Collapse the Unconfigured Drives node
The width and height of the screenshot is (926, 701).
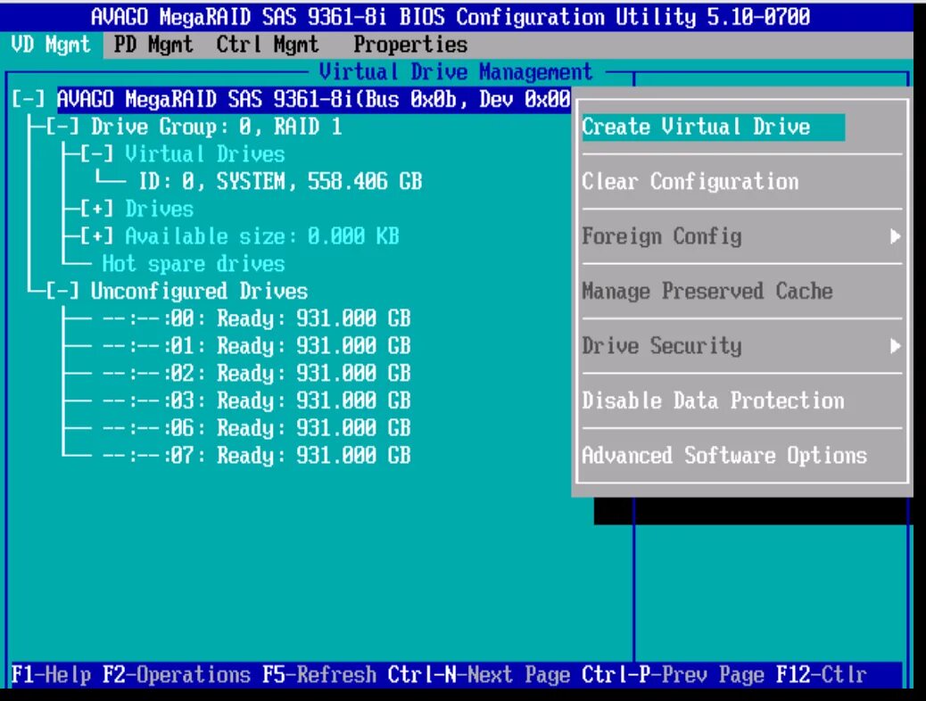pos(62,291)
